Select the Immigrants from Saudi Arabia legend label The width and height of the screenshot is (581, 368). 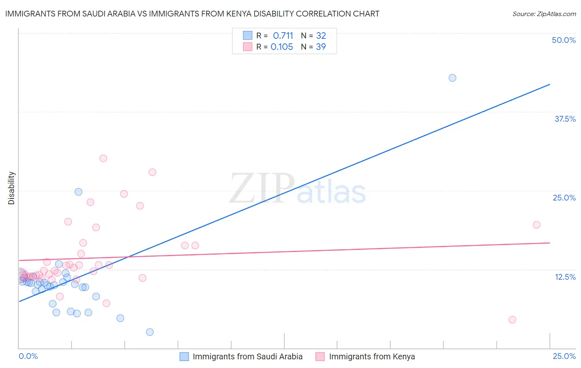point(248,356)
